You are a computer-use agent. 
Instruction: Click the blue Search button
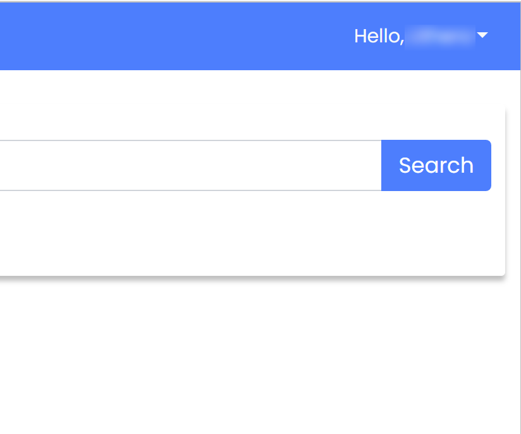436,165
